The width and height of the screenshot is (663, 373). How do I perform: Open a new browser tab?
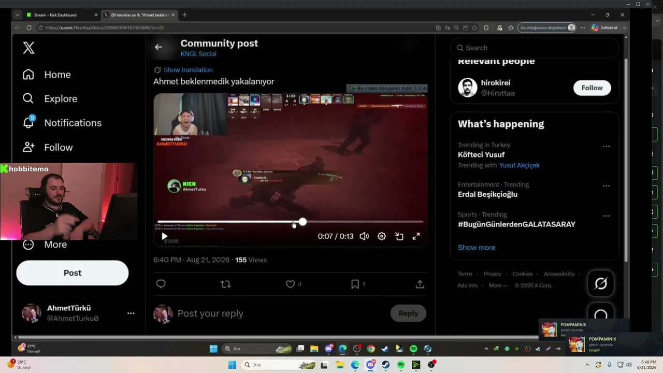click(x=184, y=15)
